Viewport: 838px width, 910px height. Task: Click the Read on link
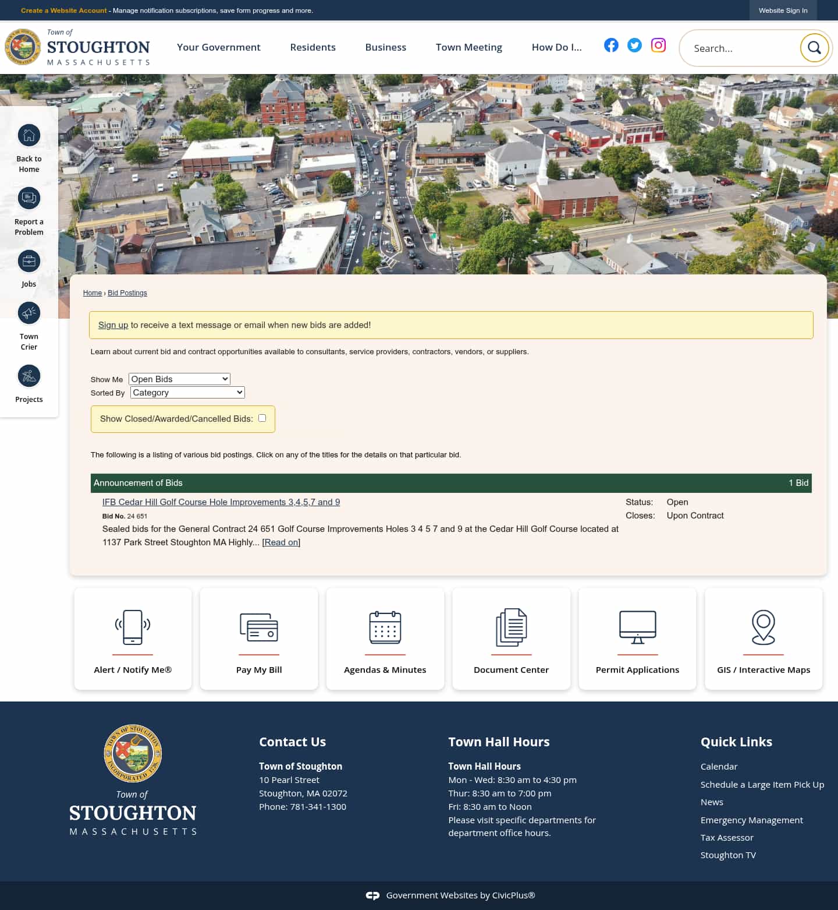281,542
